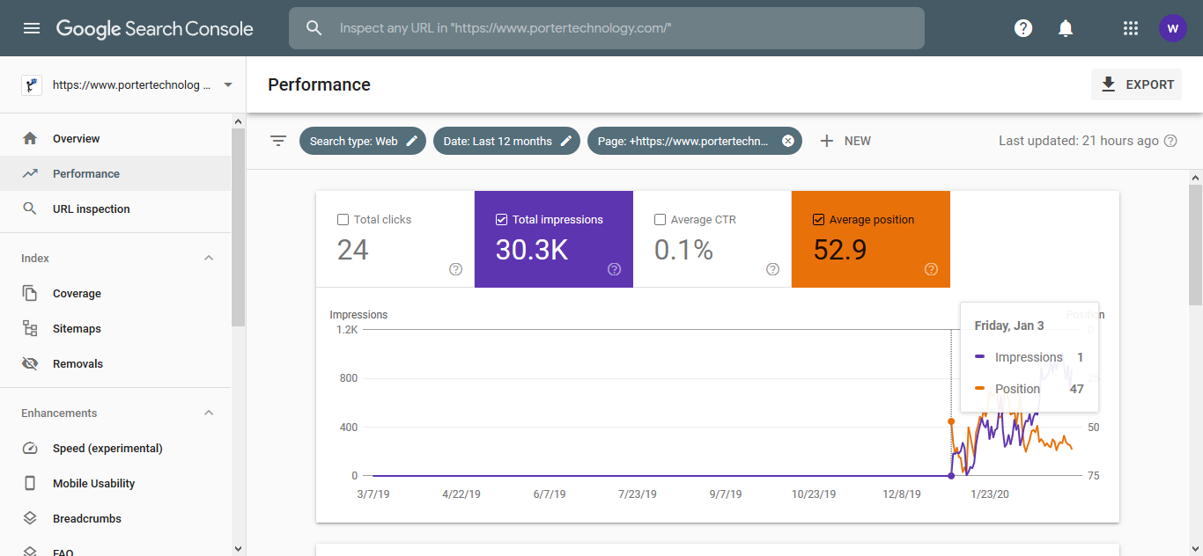
Task: Enable the Average CTR checkbox
Action: pos(661,220)
